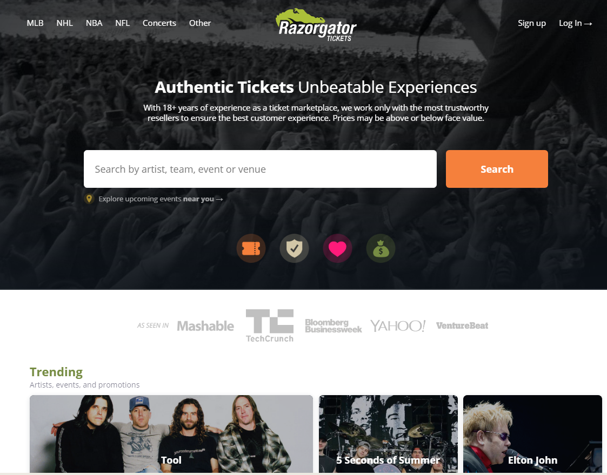
Task: Click the Sign up link
Action: 531,23
